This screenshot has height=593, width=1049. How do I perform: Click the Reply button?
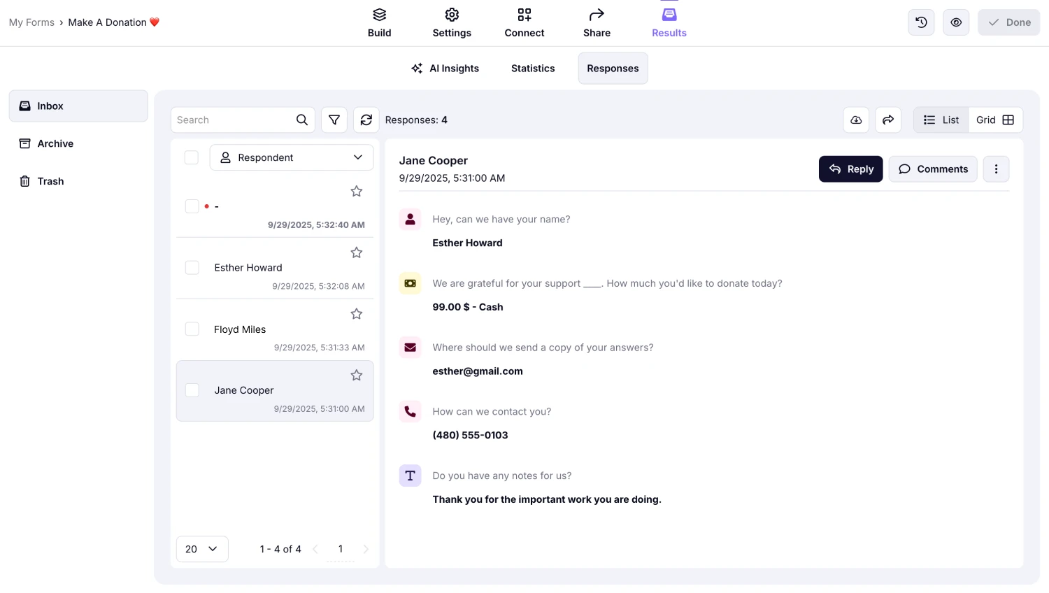point(850,169)
